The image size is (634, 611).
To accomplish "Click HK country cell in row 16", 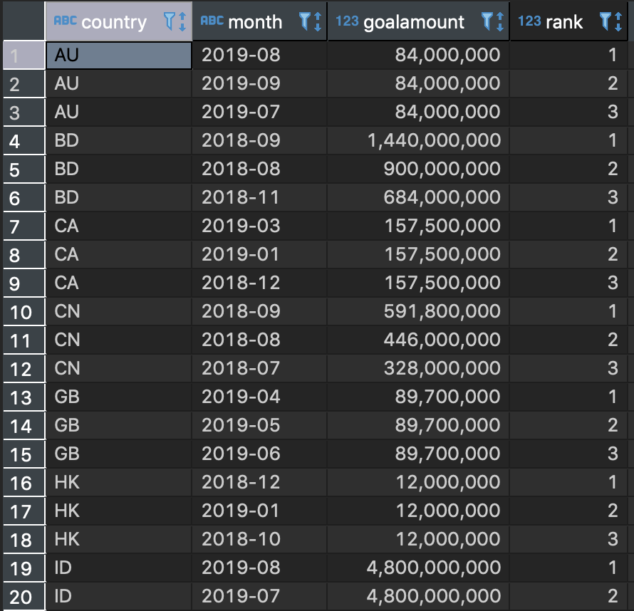I will 119,483.
